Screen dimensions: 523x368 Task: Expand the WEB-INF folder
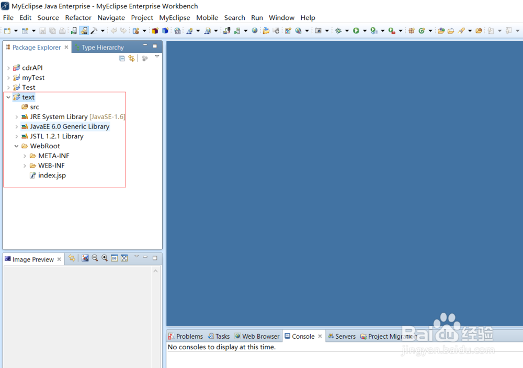coord(25,165)
